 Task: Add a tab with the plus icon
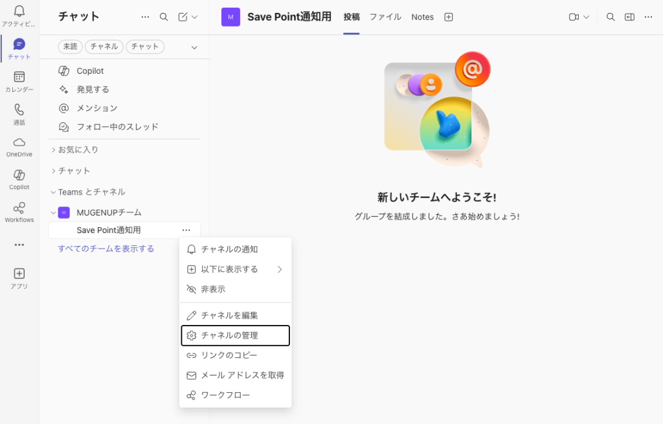448,17
